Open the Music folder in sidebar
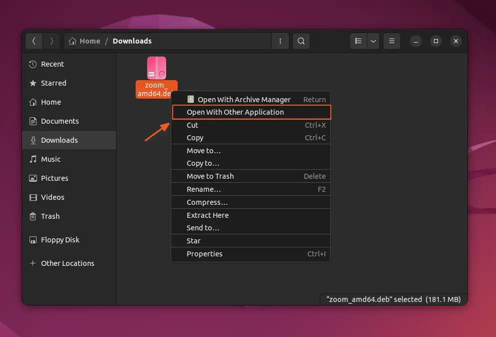 (51, 159)
